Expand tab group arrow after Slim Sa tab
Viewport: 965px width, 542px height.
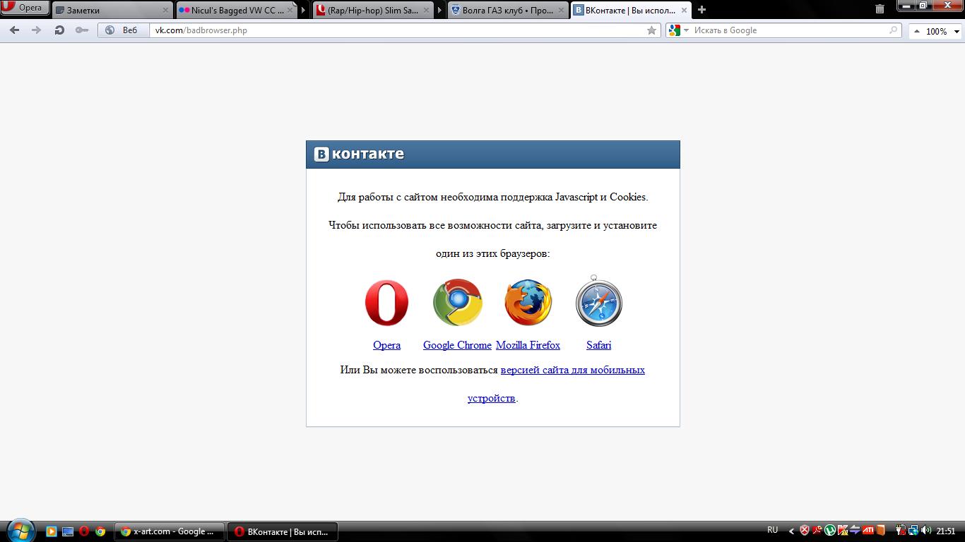[x=441, y=10]
